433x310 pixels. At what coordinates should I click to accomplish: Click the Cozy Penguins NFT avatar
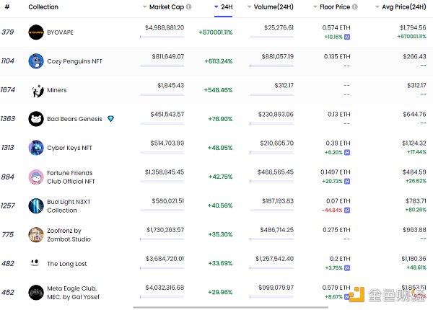coord(35,61)
